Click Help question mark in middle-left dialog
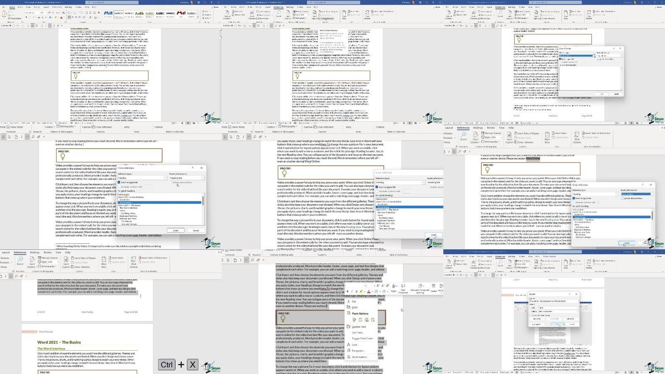 pos(193,168)
